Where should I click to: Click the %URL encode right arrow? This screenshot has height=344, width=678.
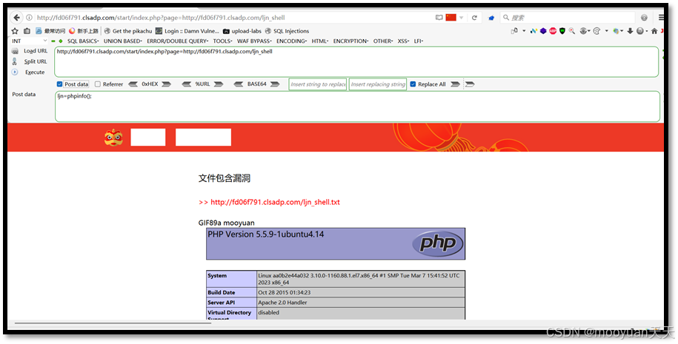point(219,84)
